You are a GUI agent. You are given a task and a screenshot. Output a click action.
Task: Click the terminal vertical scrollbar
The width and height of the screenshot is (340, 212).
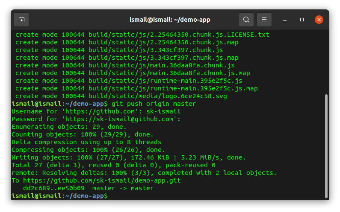(x=326, y=145)
